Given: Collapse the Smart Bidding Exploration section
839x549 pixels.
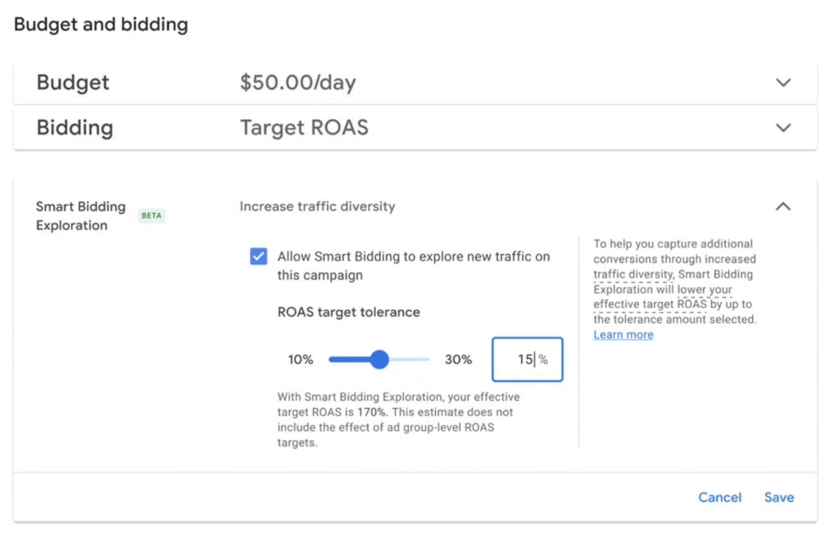Looking at the screenshot, I should [x=782, y=206].
